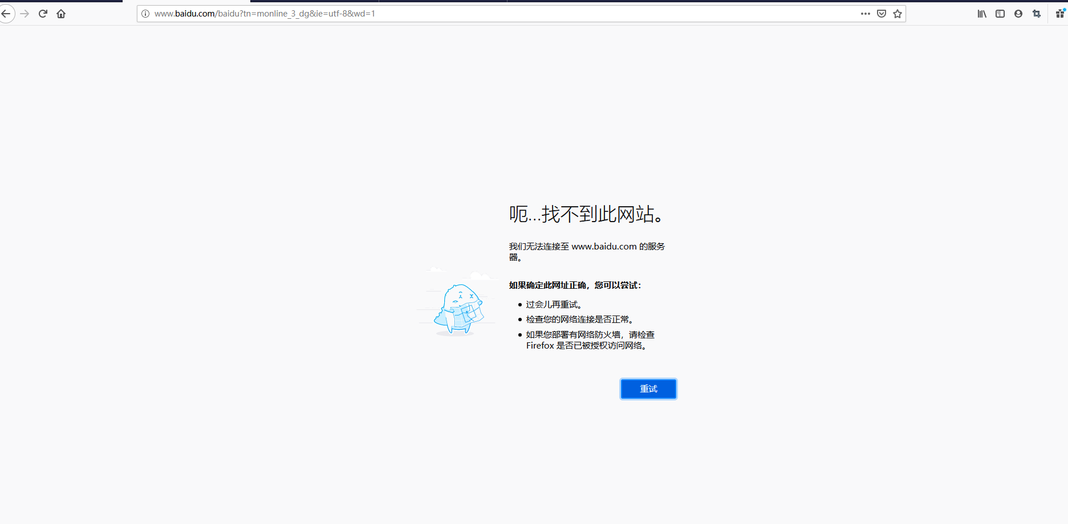Image resolution: width=1068 pixels, height=524 pixels.
Task: Save page to Pocket
Action: (882, 14)
